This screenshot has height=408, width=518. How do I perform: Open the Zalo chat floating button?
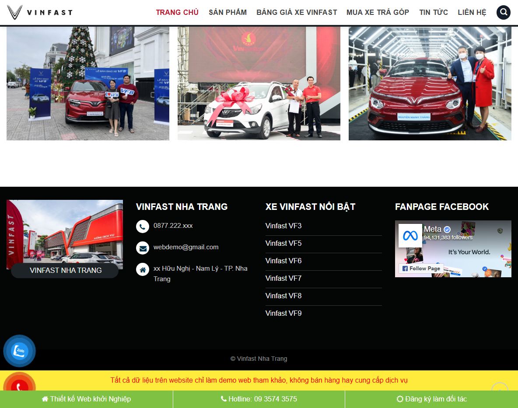point(20,351)
